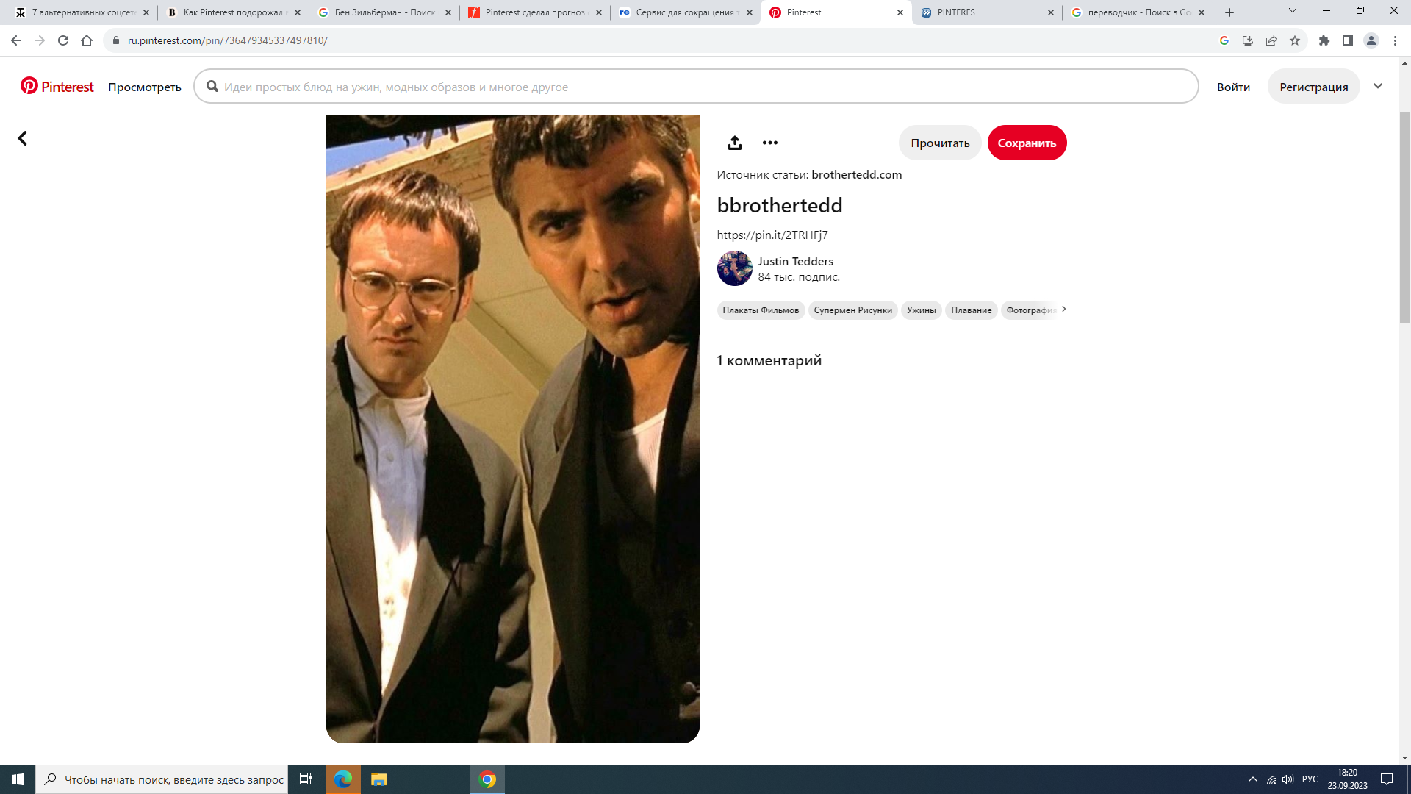Open the Extensions puzzle icon

[1324, 40]
